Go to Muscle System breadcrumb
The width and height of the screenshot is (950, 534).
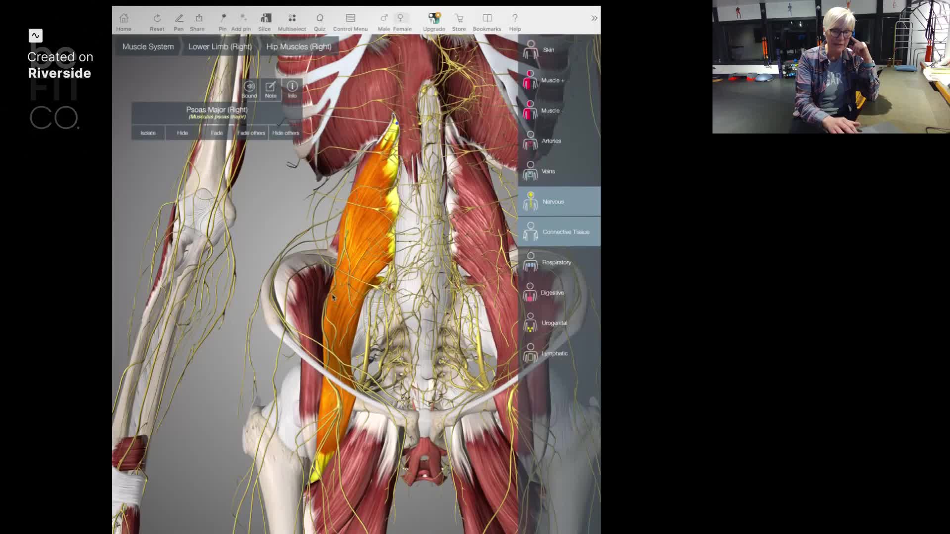pyautogui.click(x=148, y=46)
